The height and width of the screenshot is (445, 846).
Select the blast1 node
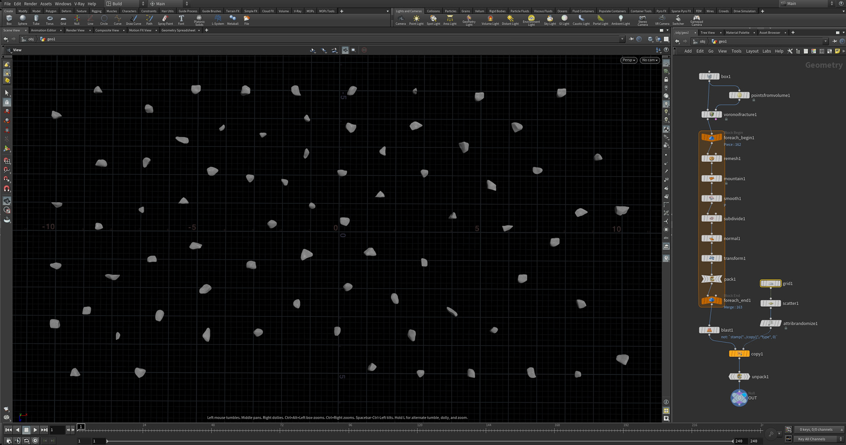click(x=709, y=330)
